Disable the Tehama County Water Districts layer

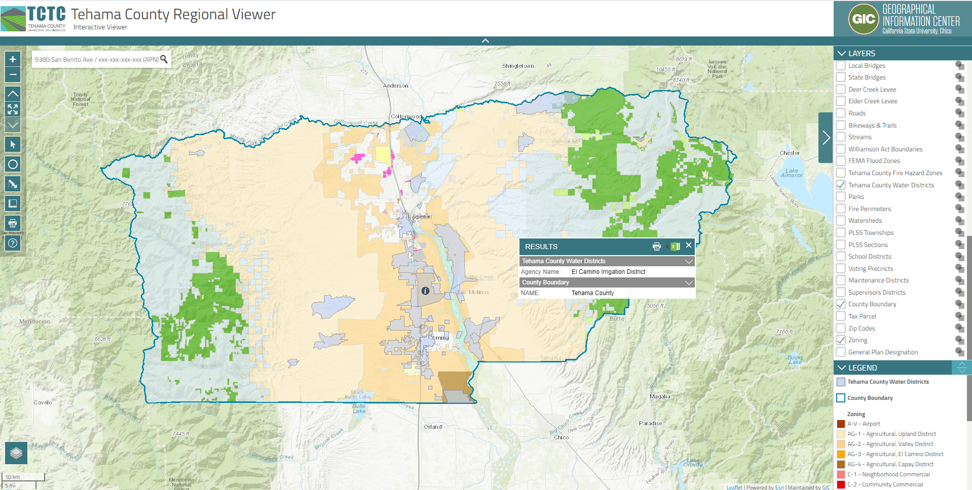[841, 185]
